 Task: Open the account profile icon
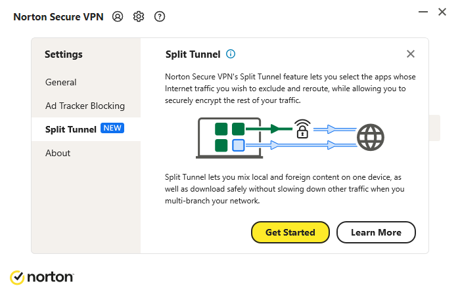[118, 16]
